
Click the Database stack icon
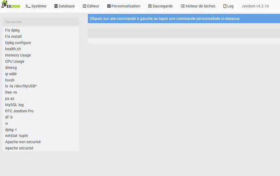point(56,6)
